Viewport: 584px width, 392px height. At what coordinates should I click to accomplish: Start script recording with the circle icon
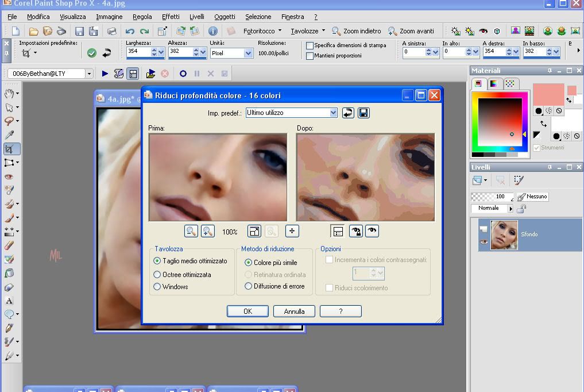point(183,74)
